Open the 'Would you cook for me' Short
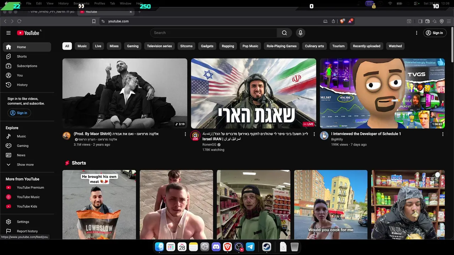This screenshot has height=255, width=454. [x=331, y=205]
